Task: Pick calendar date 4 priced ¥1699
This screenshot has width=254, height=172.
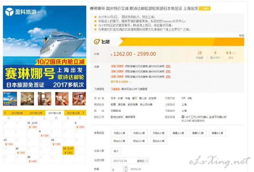Action: (80, 125)
